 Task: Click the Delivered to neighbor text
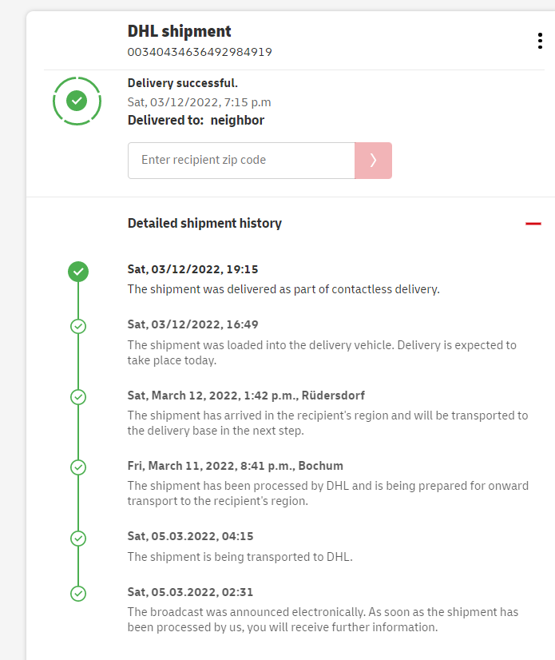(x=196, y=121)
